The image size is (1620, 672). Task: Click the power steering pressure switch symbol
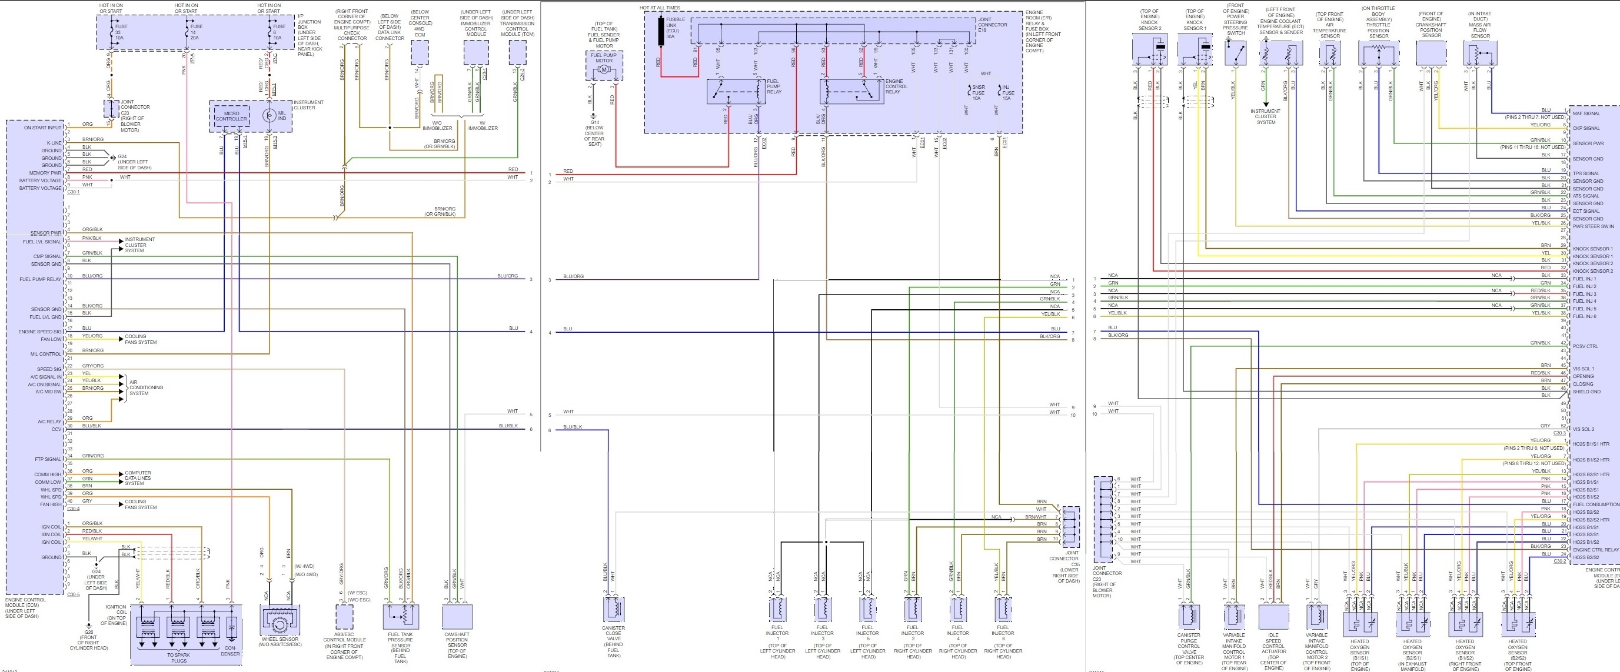[1235, 53]
